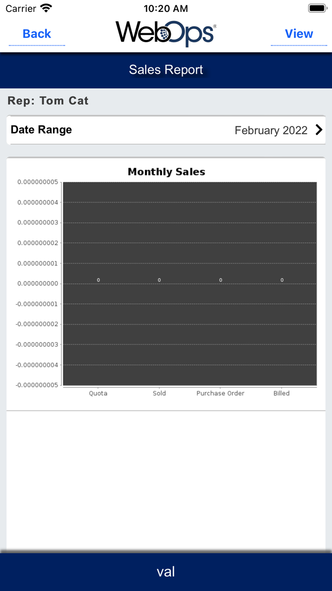Image resolution: width=332 pixels, height=591 pixels.
Task: Tap the Back link
Action: coord(37,34)
